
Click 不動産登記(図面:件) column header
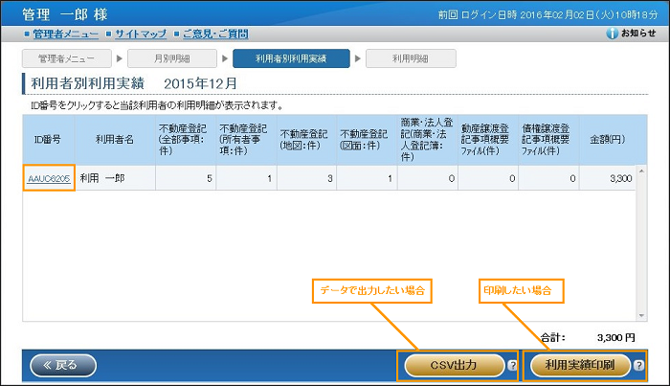367,139
